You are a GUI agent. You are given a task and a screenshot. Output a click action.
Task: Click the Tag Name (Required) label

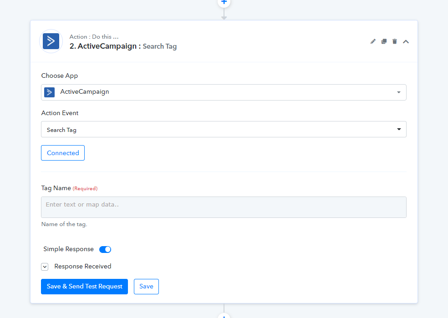(69, 188)
